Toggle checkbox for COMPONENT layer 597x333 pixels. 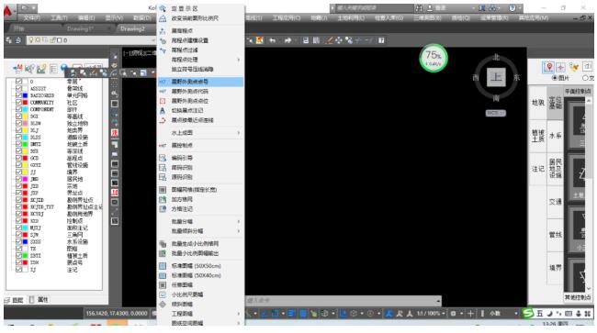click(18, 109)
